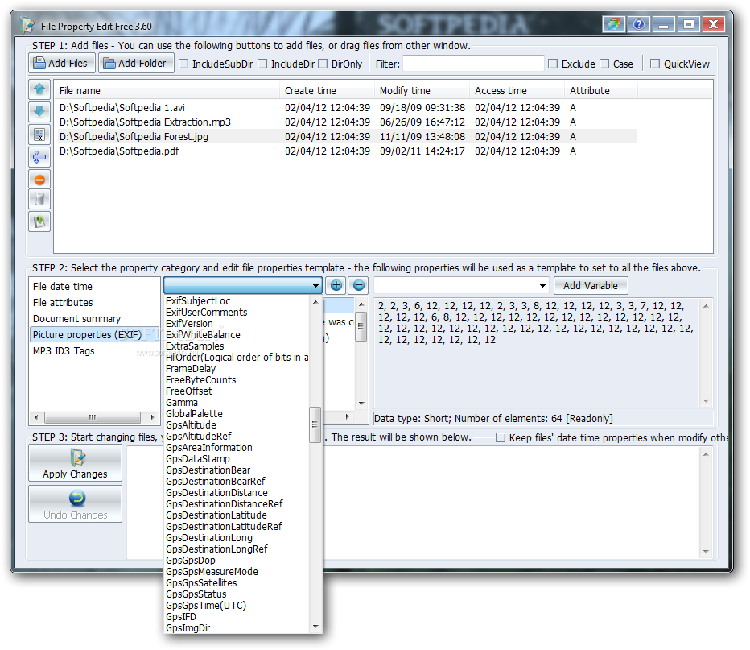Click the category list horizontal scrollbar thumb

pyautogui.click(x=93, y=417)
